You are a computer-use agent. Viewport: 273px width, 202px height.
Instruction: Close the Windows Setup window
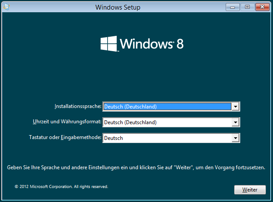262,7
